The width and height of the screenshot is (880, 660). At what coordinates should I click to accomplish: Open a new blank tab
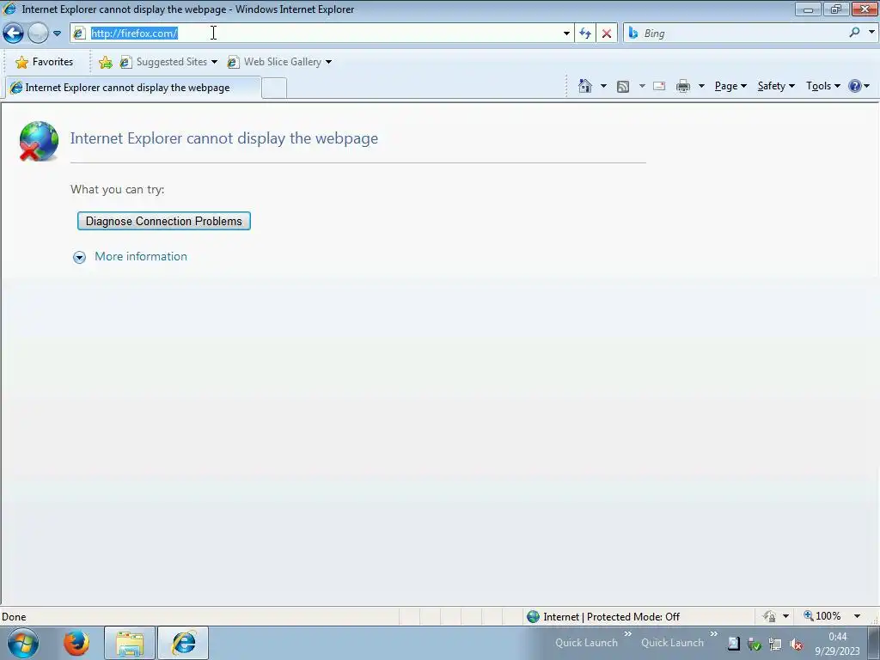(274, 89)
